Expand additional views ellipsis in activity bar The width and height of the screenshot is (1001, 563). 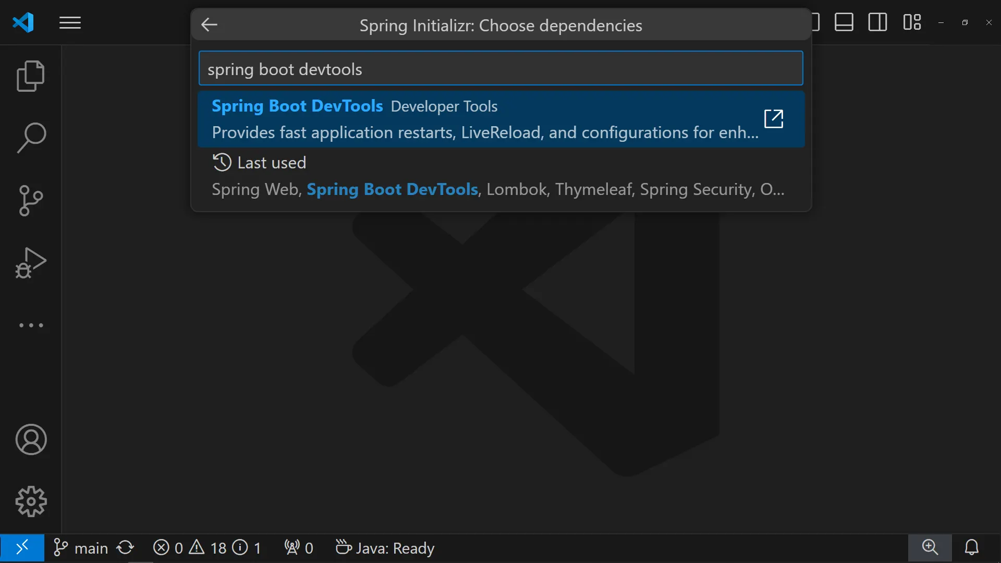(x=31, y=325)
